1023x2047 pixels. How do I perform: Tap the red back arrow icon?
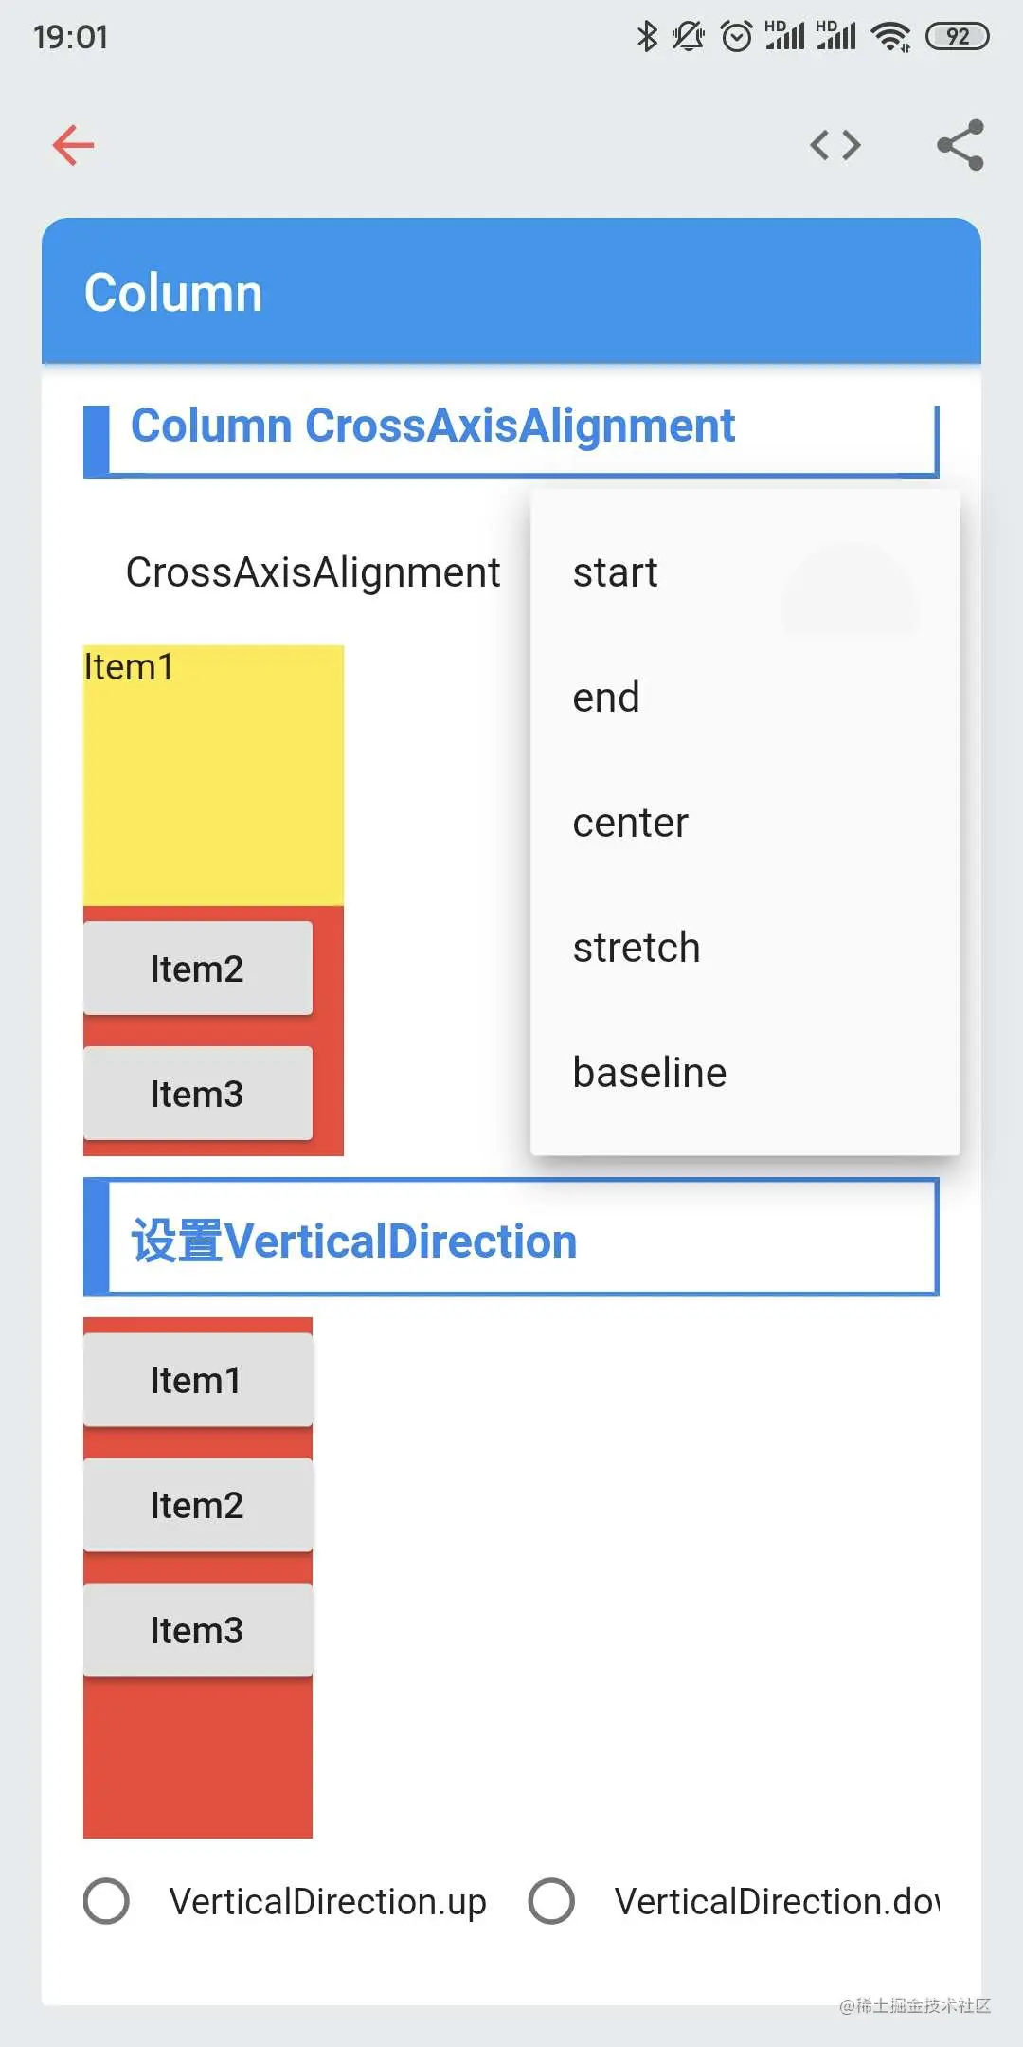74,145
